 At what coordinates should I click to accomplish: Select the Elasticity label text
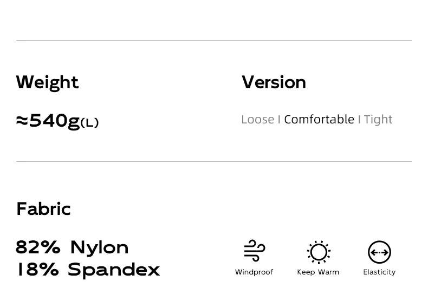pos(379,272)
